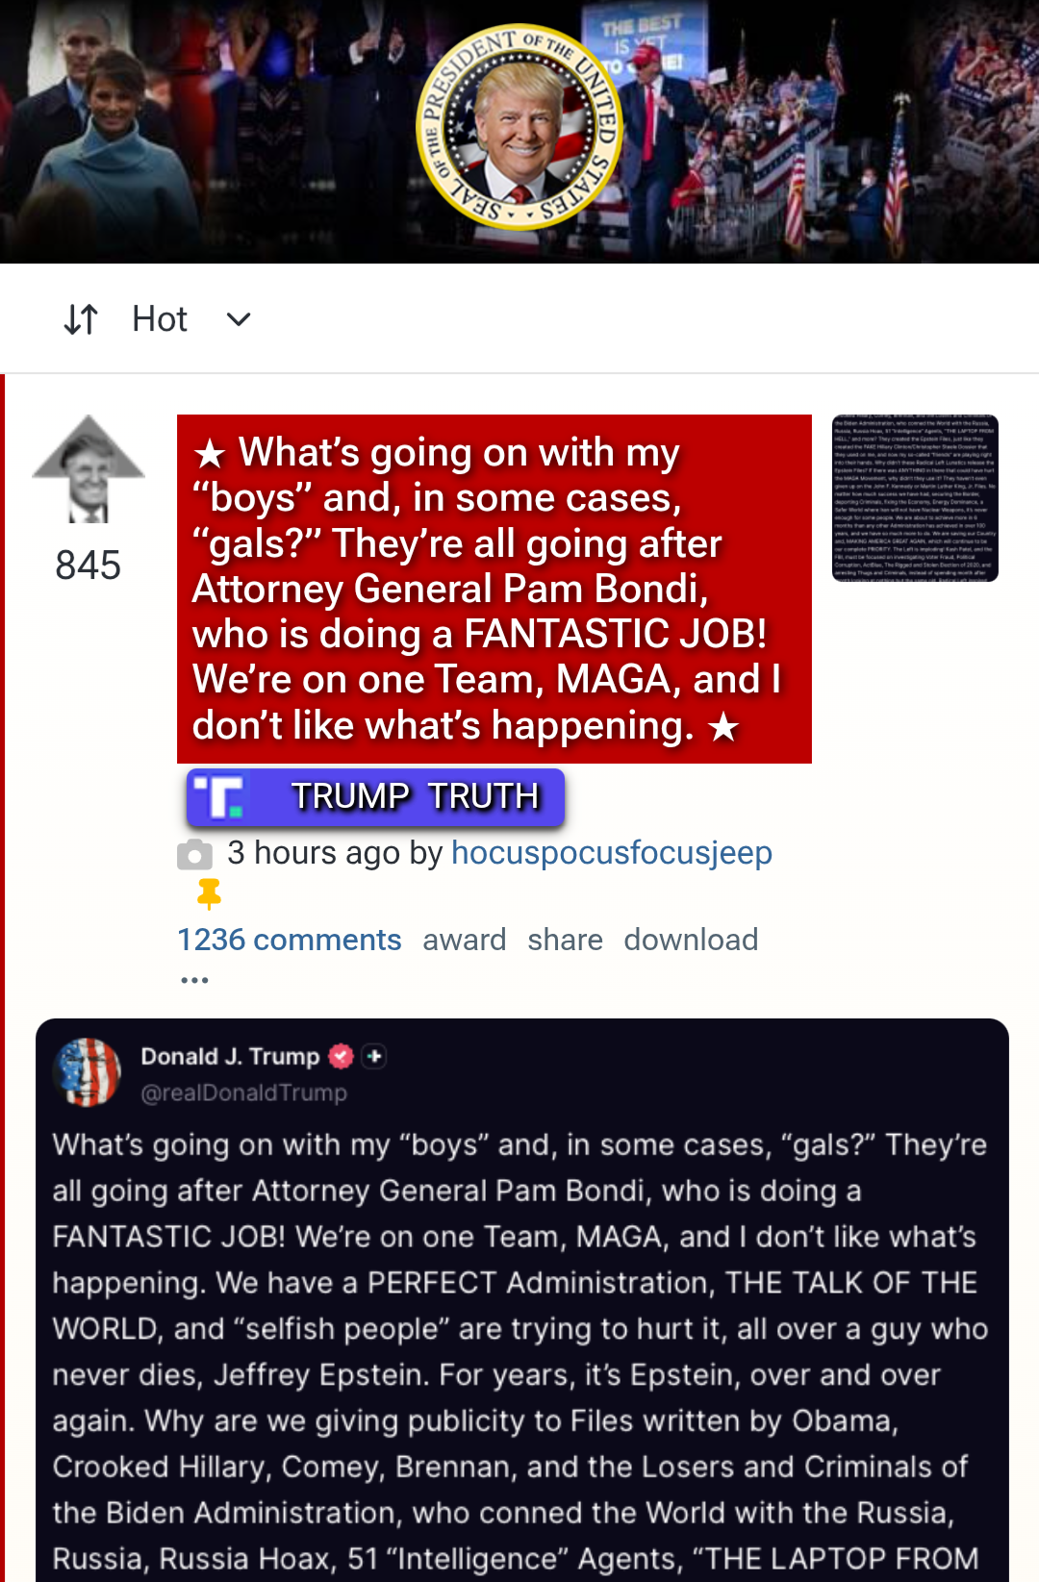Open the 1236 comments link
Screen dimensions: 1039x1582
pos(290,940)
